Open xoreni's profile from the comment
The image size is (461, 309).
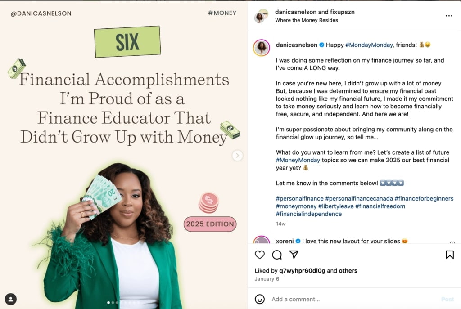tap(284, 241)
